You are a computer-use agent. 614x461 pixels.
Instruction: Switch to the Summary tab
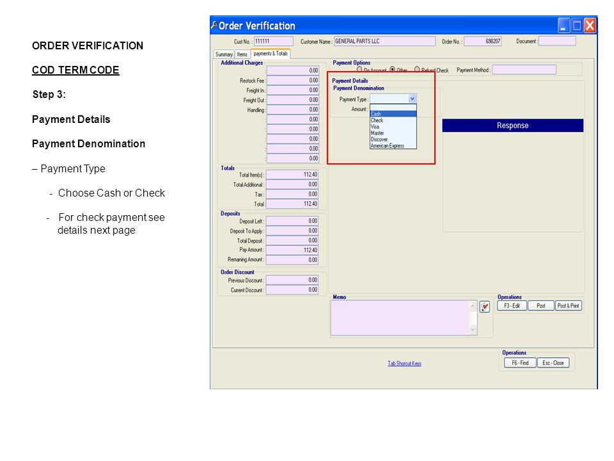click(x=224, y=54)
